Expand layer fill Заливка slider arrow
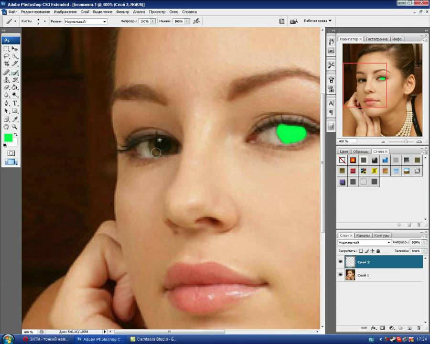Screen dimensions: 430x344 tap(424, 251)
